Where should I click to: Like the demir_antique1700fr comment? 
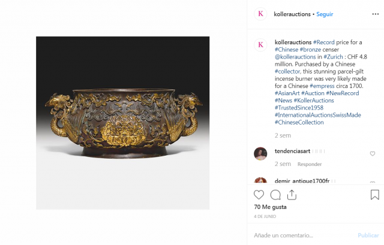[373, 181]
